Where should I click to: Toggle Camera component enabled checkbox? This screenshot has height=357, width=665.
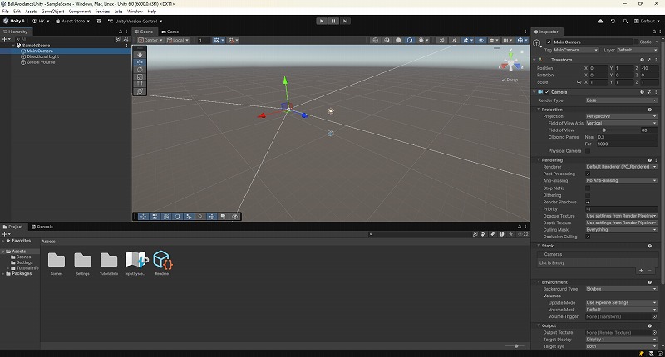coord(547,92)
